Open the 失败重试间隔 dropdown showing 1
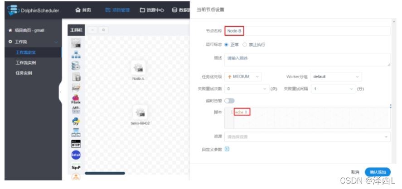Viewport: 402px width, 189px height. pyautogui.click(x=334, y=89)
